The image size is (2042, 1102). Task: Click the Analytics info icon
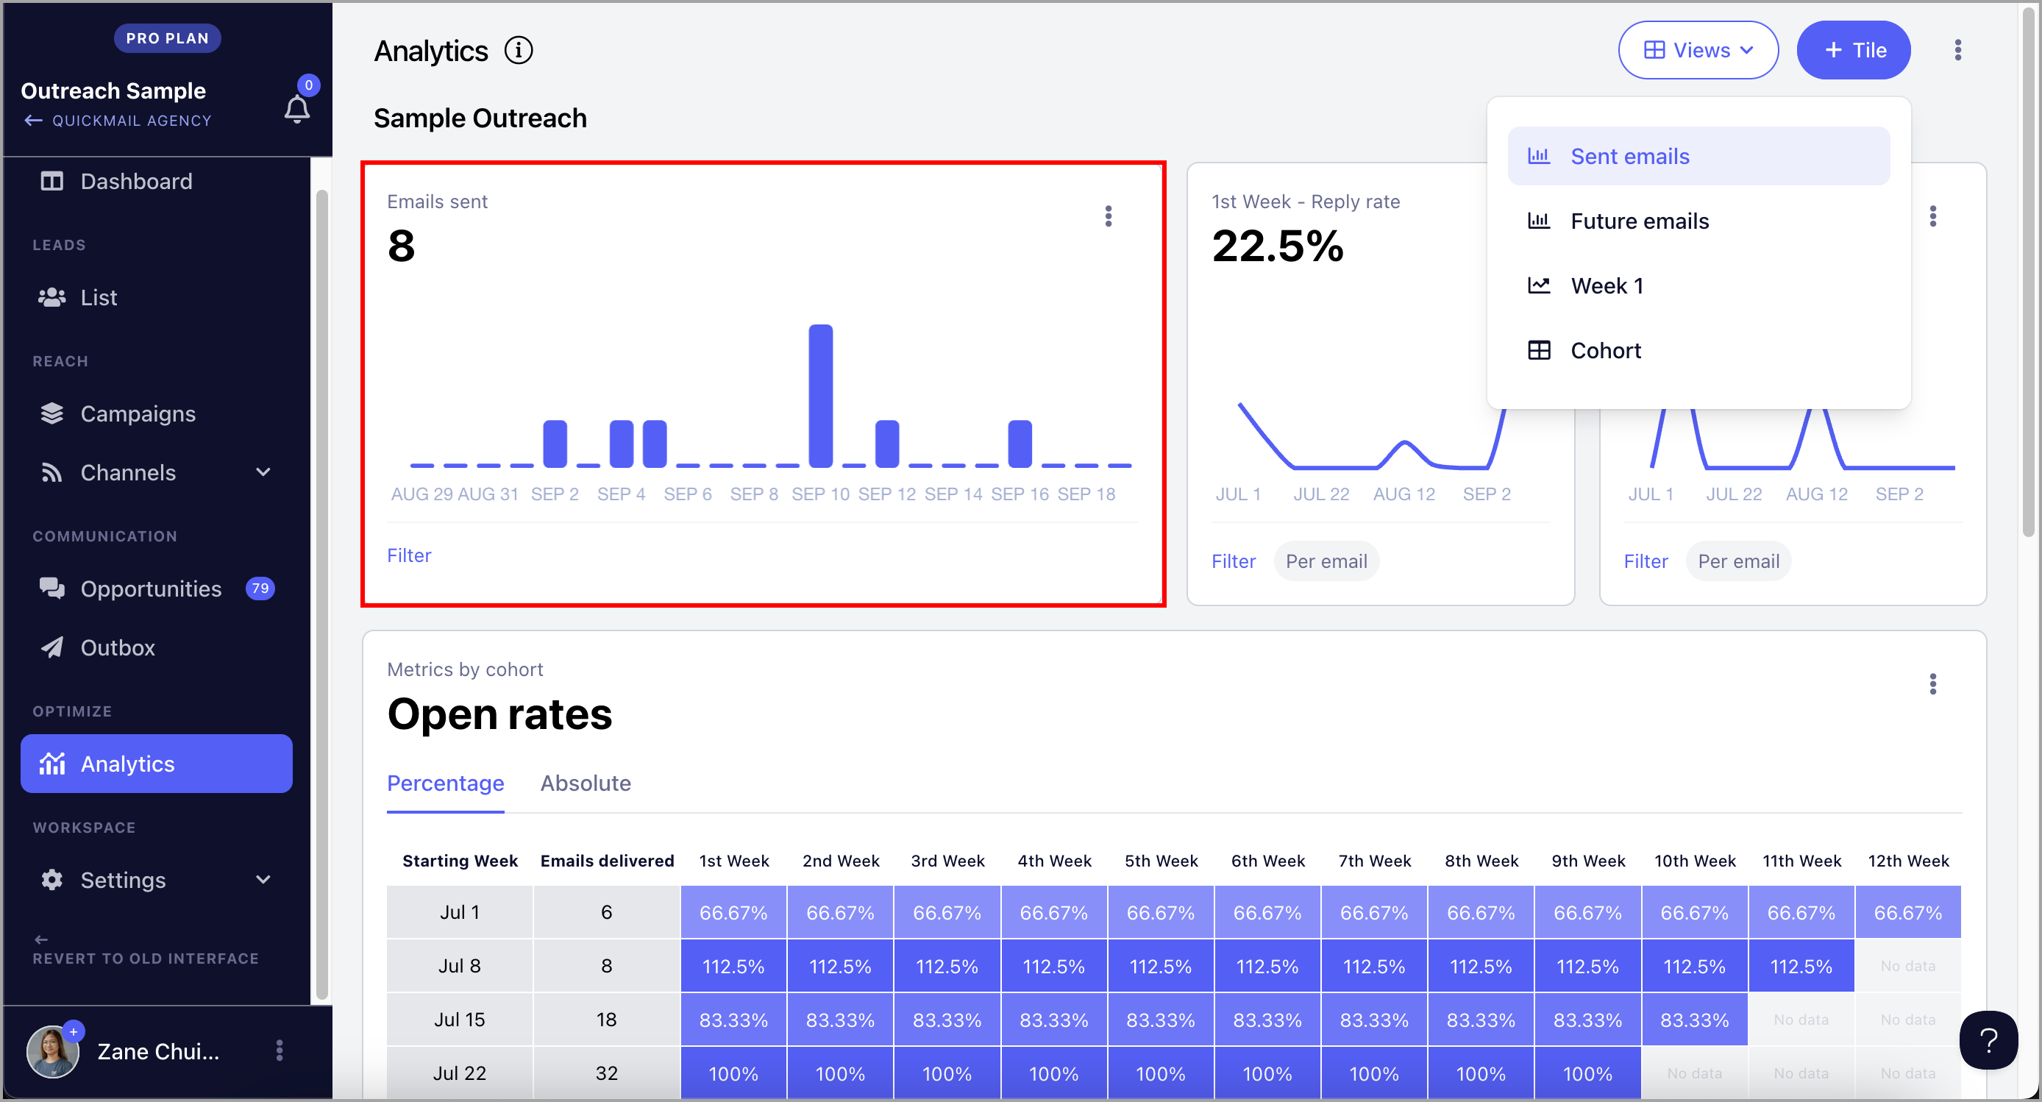coord(519,51)
